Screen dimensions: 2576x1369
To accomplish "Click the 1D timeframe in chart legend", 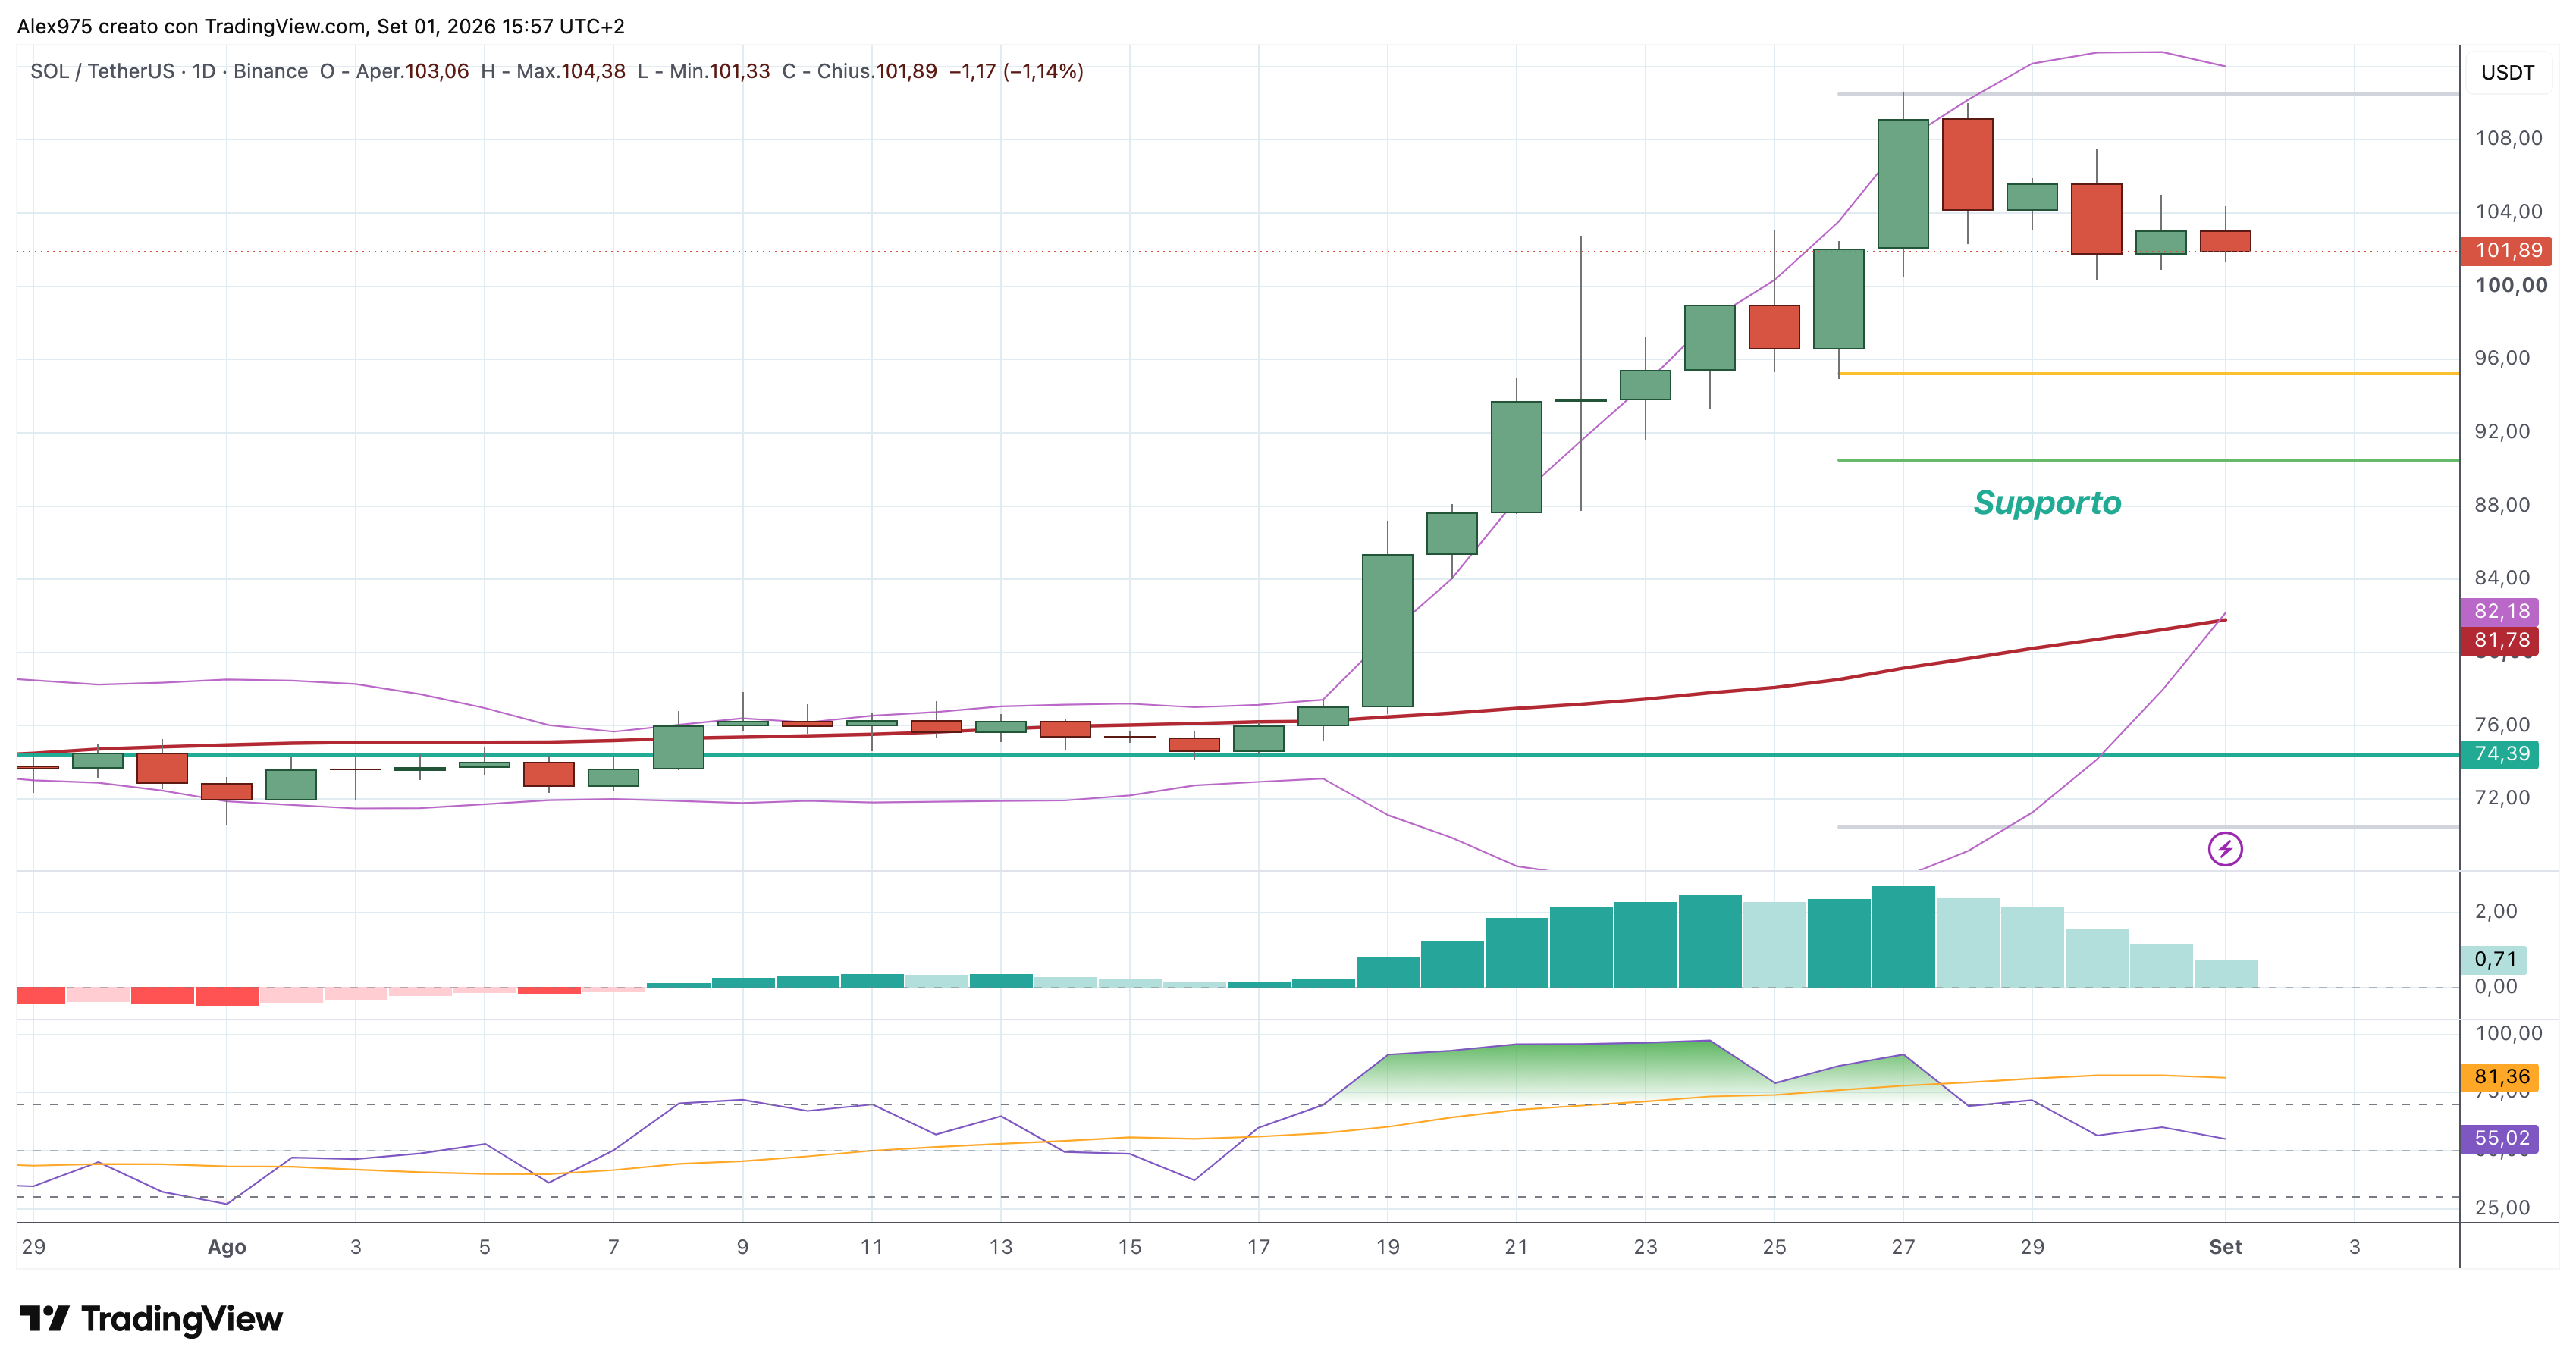I will (204, 72).
